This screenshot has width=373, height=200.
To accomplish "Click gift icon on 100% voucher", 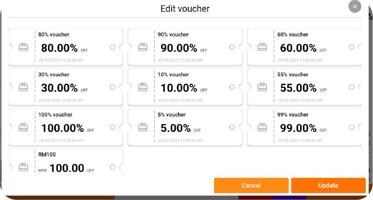I will click(23, 127).
